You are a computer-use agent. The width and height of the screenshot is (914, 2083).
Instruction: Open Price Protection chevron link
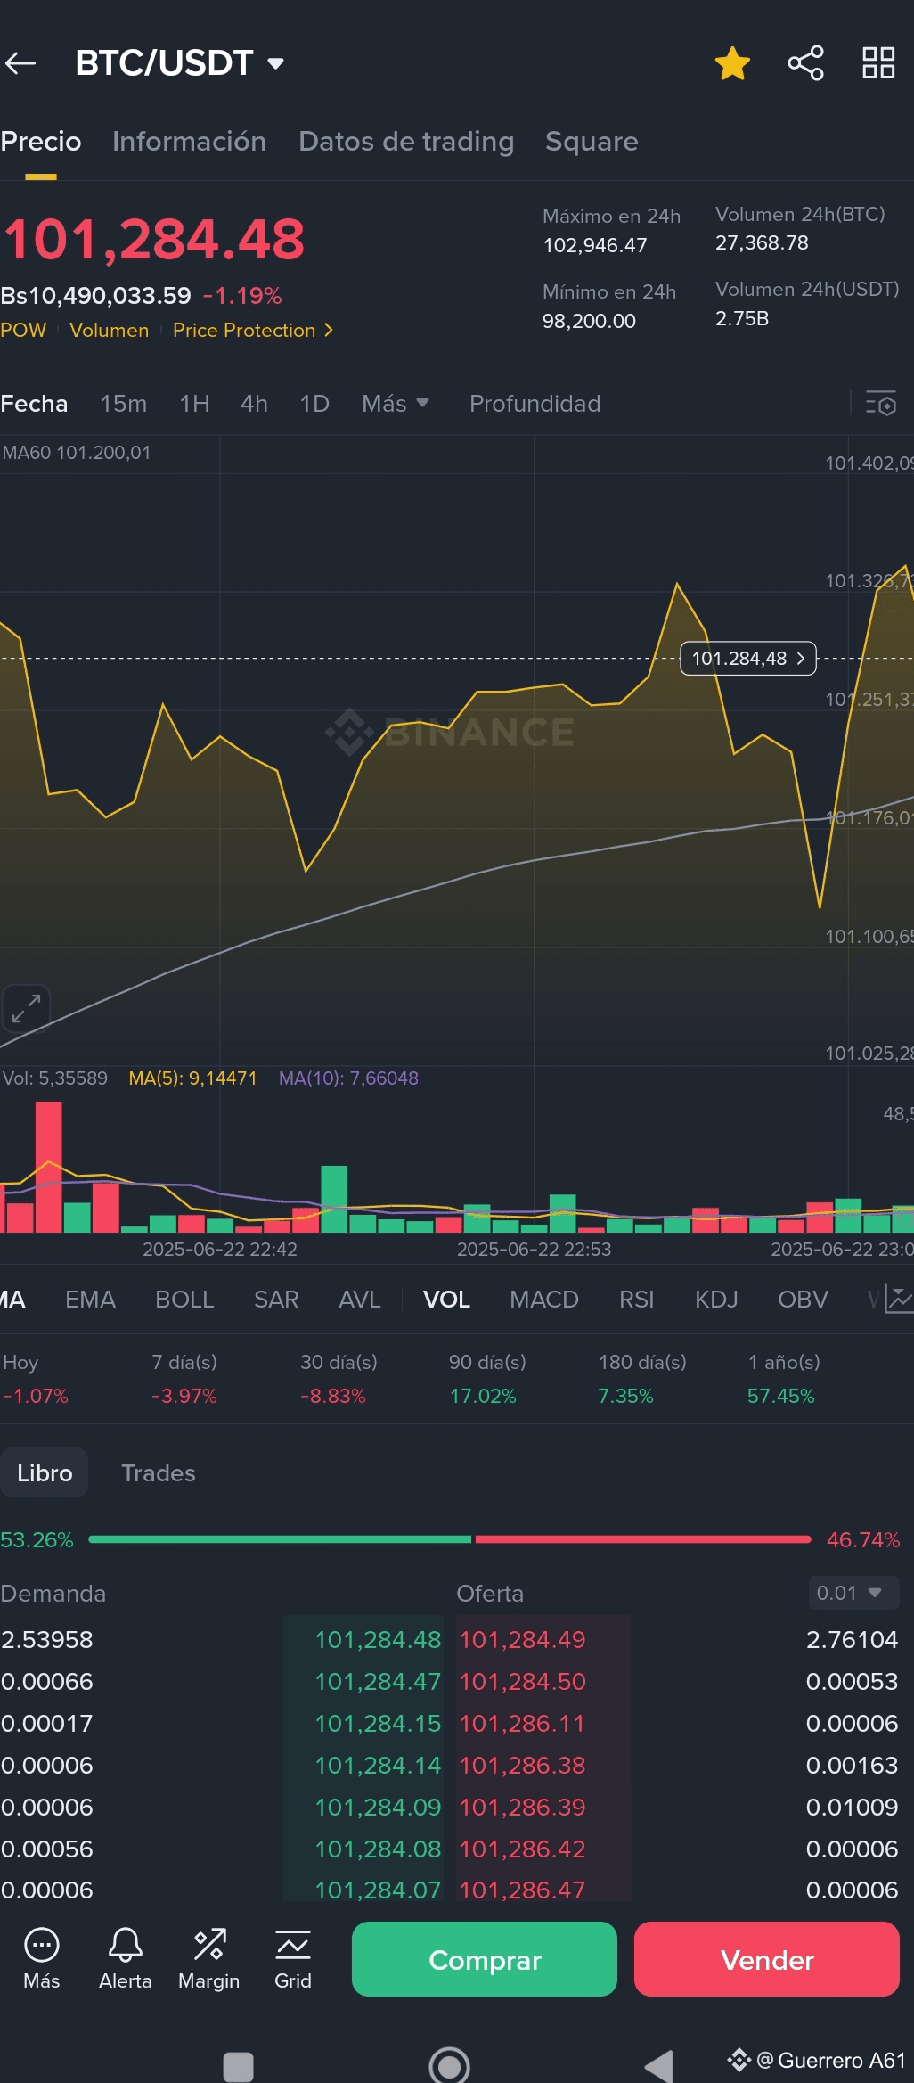point(253,331)
